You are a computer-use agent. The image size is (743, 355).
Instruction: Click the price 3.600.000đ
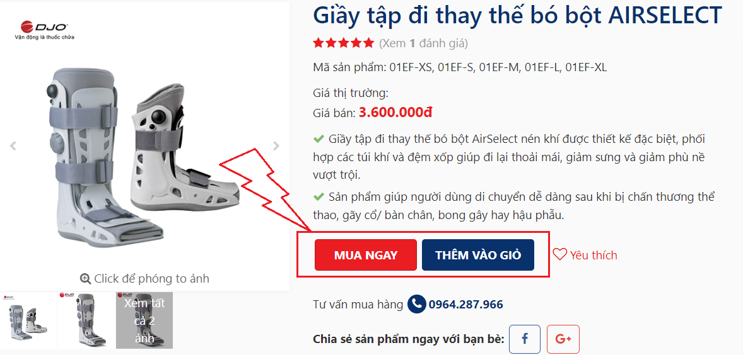[395, 113]
